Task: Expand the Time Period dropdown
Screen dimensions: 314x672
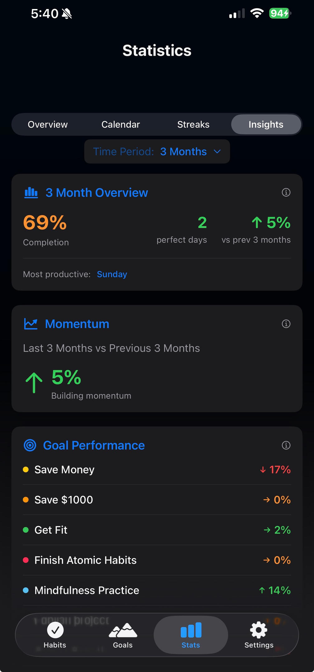Action: (157, 152)
